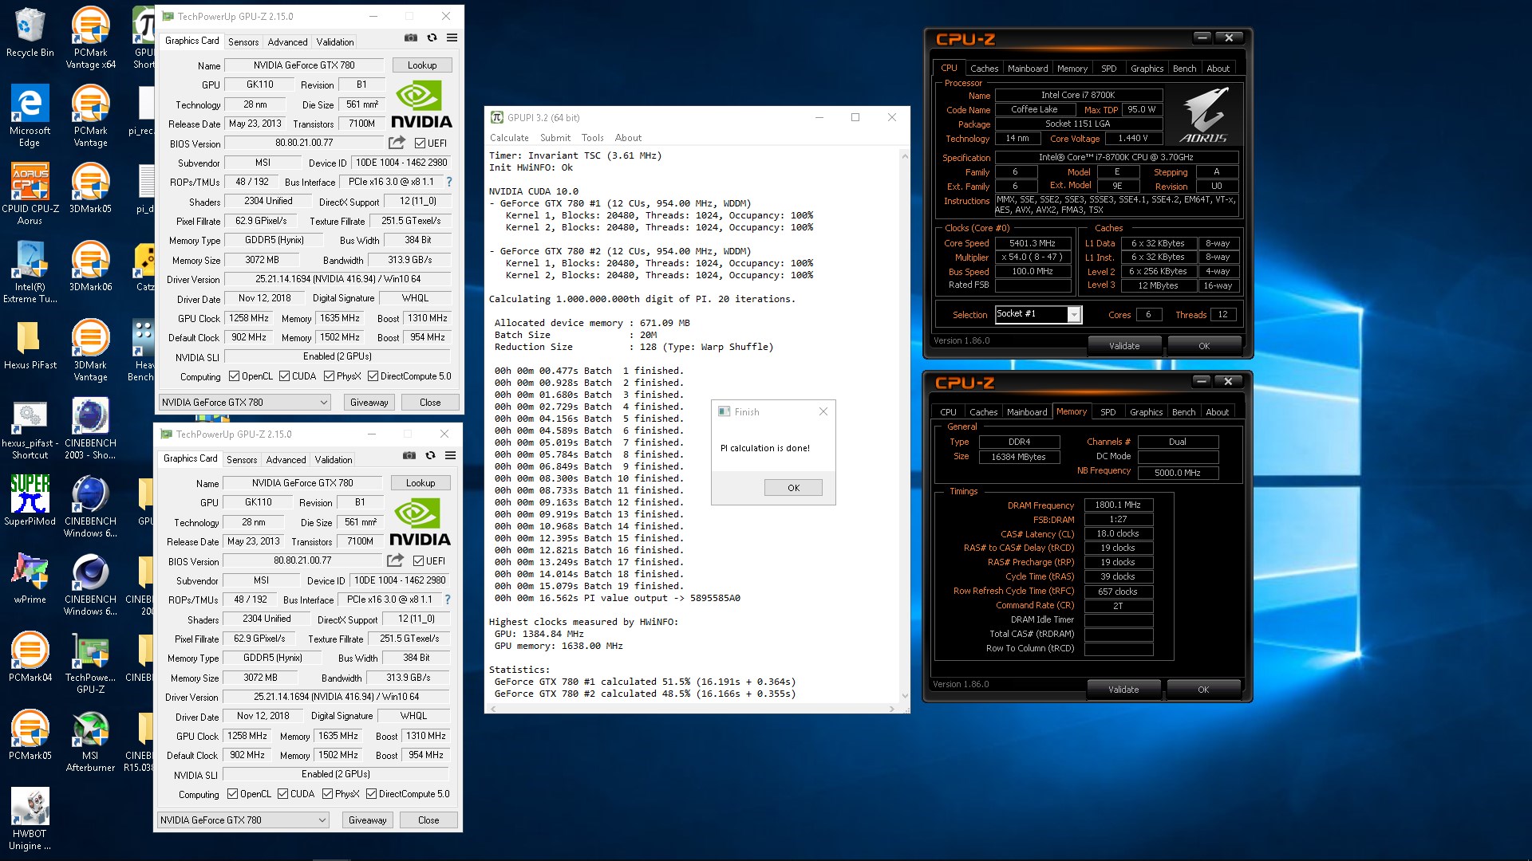Screen dimensions: 1532x861
Task: Click GPUPI vertical scrollbar down arrow
Action: pyautogui.click(x=905, y=696)
